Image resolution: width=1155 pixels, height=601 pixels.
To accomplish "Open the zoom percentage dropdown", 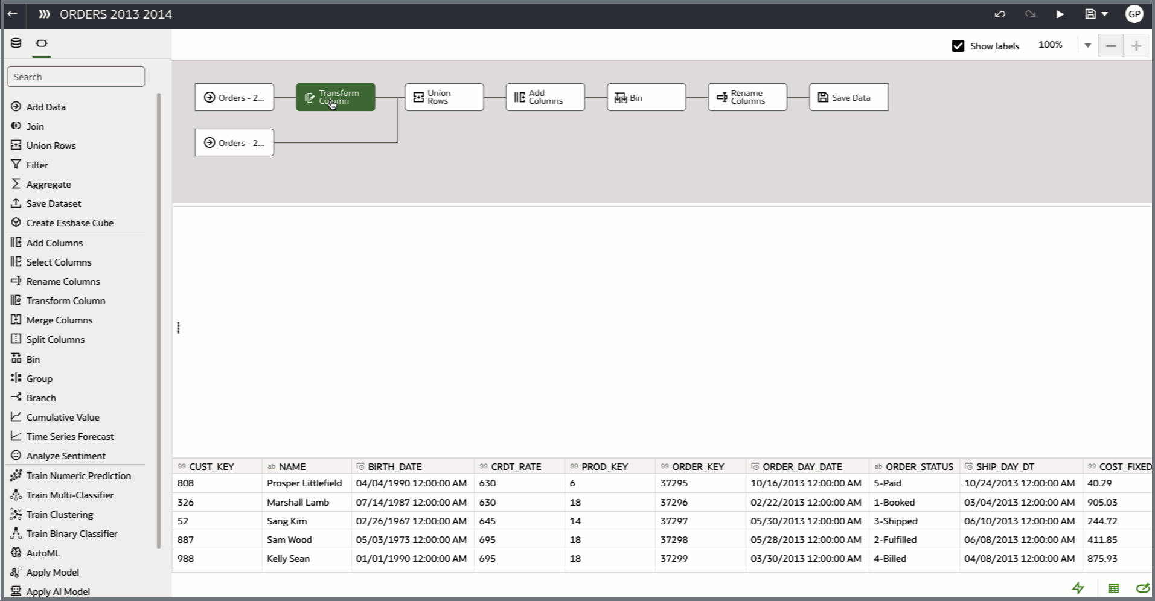I will pyautogui.click(x=1087, y=45).
